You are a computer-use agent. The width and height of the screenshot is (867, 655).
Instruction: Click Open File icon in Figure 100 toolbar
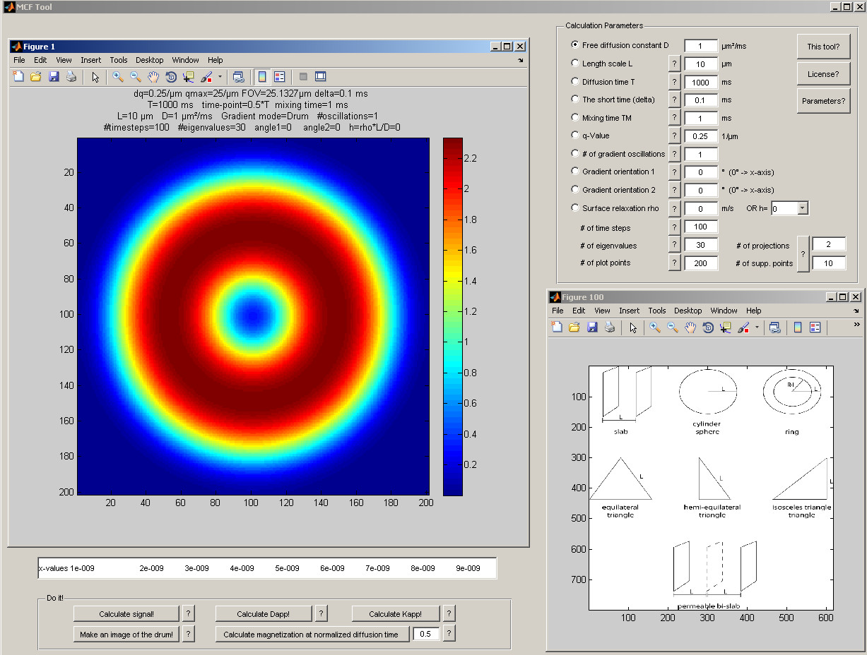pyautogui.click(x=574, y=327)
